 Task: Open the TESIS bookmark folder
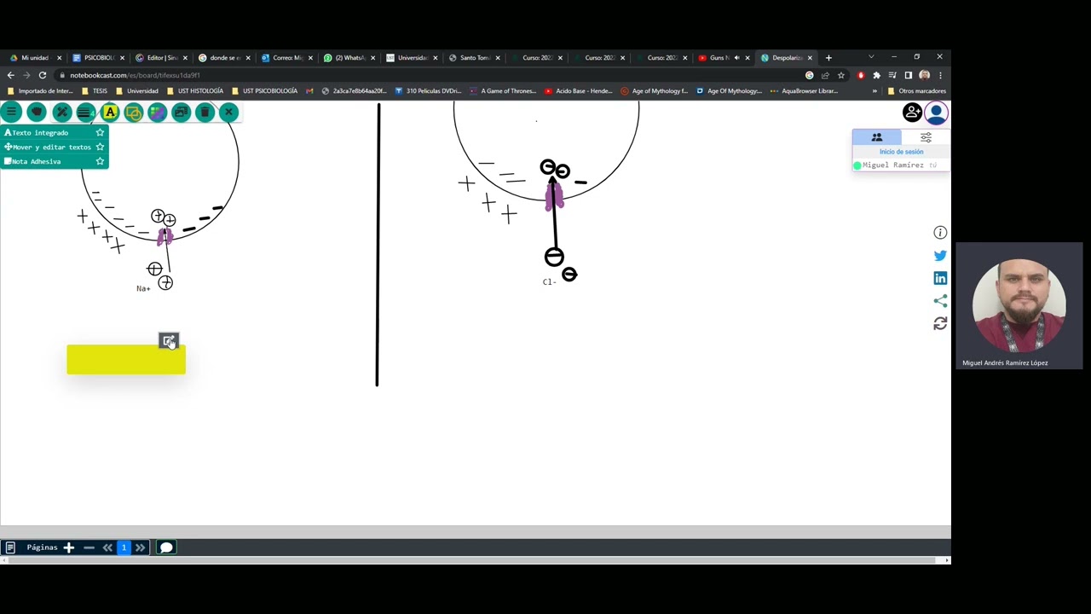point(95,91)
